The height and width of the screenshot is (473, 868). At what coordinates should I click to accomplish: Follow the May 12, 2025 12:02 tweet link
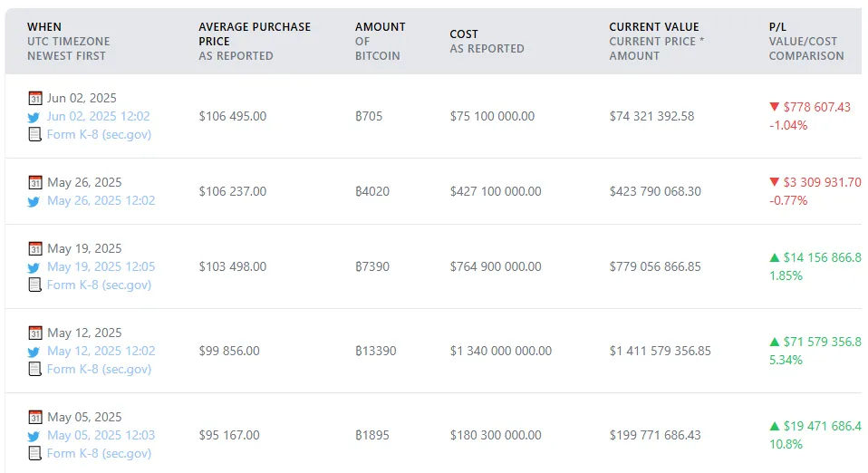[101, 352]
